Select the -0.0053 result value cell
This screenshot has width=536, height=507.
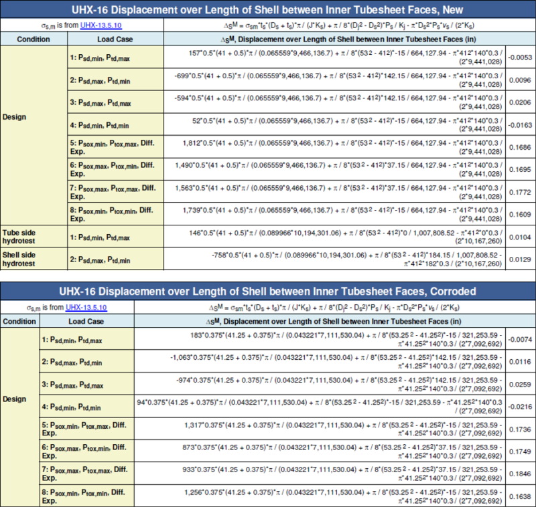pos(521,57)
